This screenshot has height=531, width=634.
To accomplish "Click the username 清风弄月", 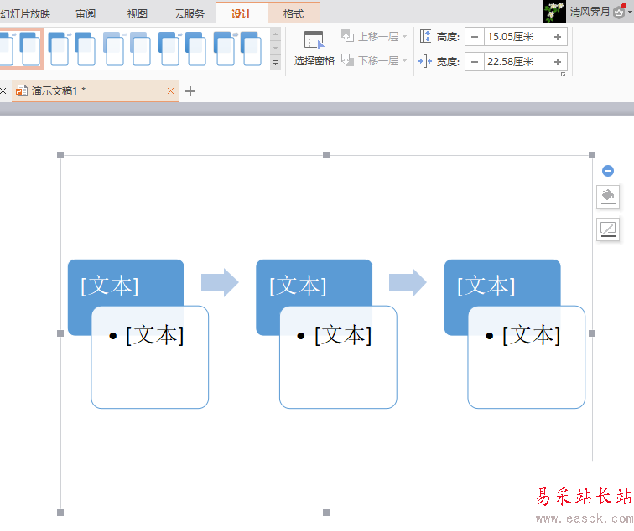I will point(590,11).
